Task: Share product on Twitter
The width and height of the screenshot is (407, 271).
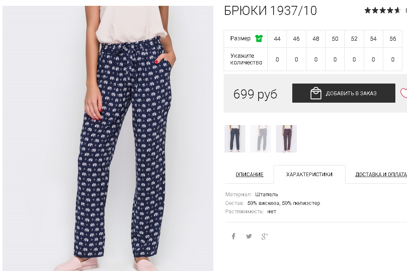Action: pyautogui.click(x=249, y=236)
